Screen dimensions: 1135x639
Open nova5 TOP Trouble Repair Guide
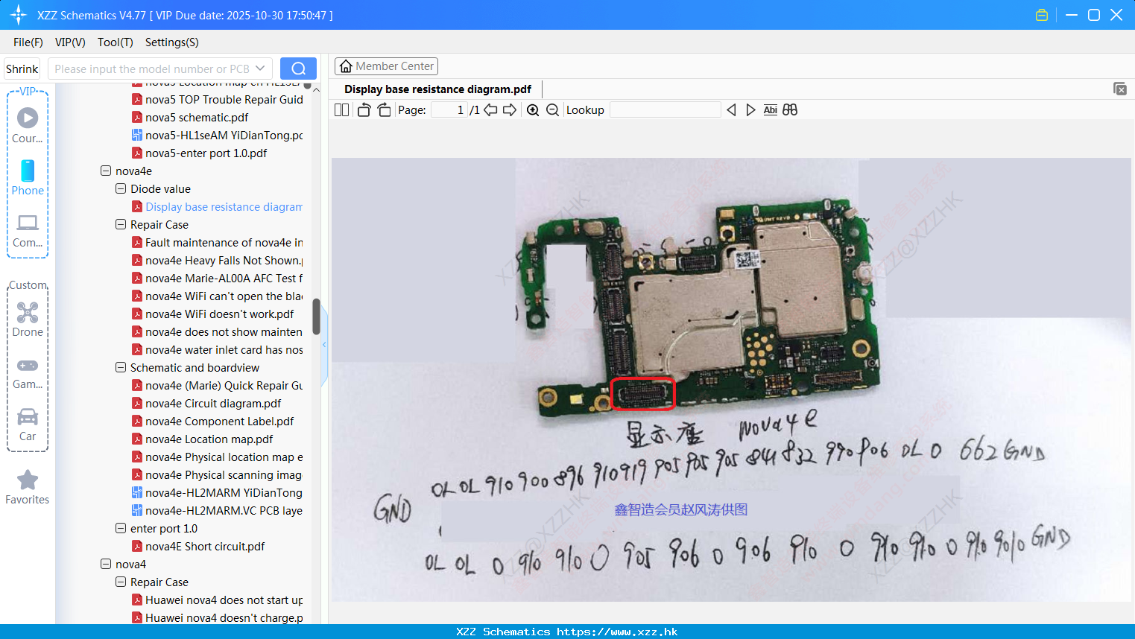pyautogui.click(x=224, y=100)
